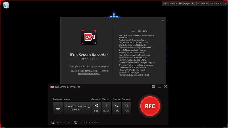
Task: Click the Copyright ©IObit text
Action: point(89,67)
